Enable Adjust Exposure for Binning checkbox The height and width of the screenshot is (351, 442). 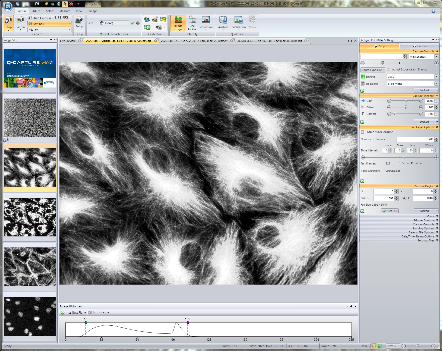(389, 70)
